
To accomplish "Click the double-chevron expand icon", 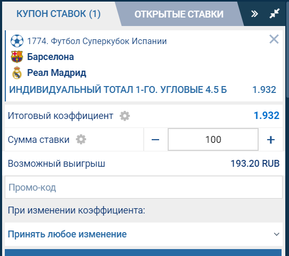I will (254, 14).
